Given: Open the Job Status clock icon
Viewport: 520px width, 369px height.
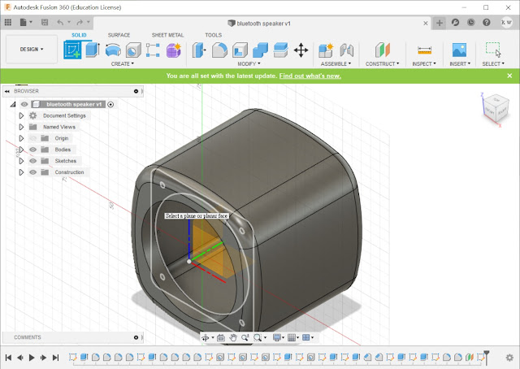Looking at the screenshot, I should pyautogui.click(x=470, y=22).
